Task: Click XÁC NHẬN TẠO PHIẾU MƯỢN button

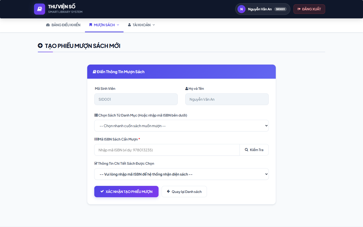Action: tap(126, 191)
